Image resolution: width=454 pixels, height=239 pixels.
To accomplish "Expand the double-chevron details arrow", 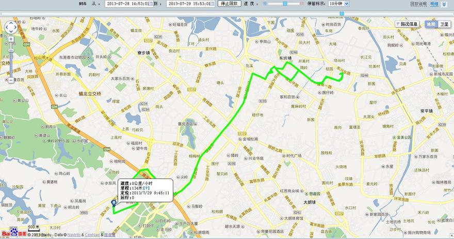I will click(444, 4).
